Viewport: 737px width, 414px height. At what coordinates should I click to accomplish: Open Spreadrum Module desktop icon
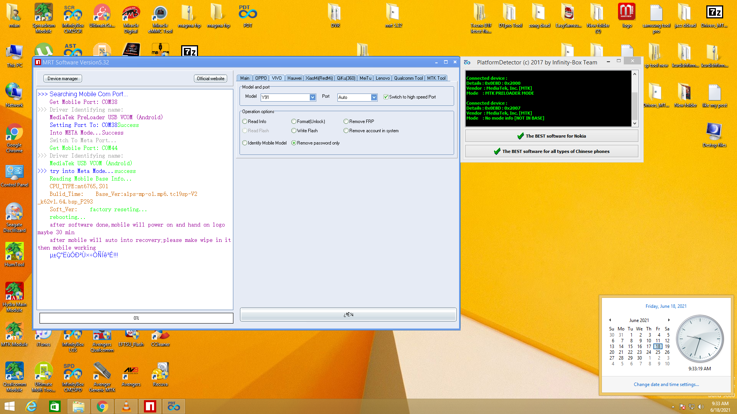coord(43,18)
